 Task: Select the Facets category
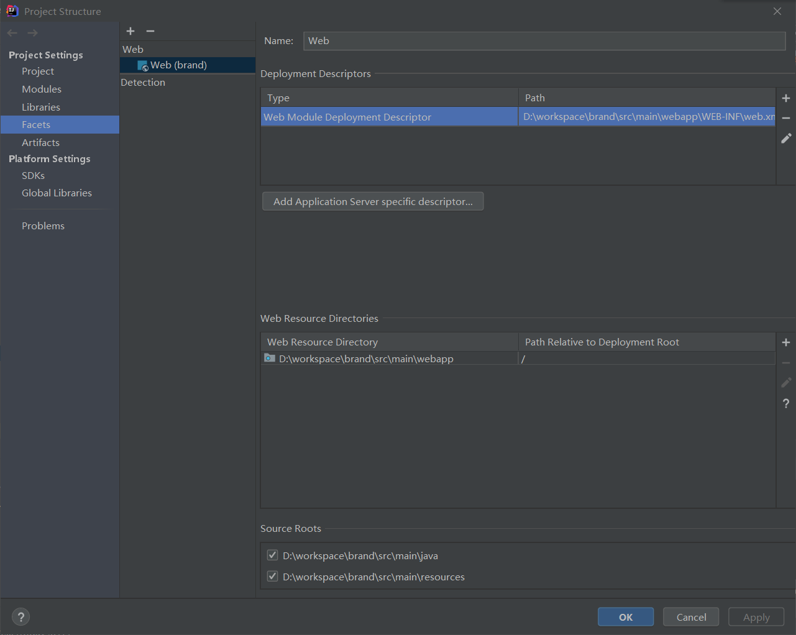[x=60, y=125]
